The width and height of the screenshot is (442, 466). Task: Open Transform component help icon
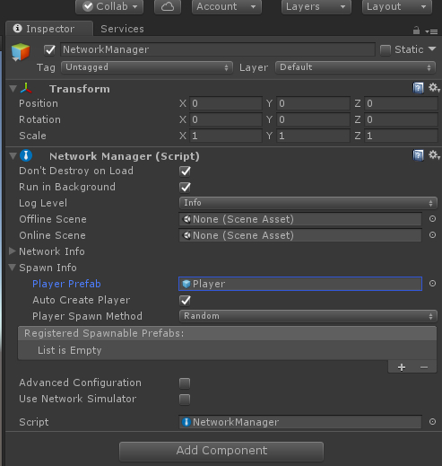click(418, 88)
